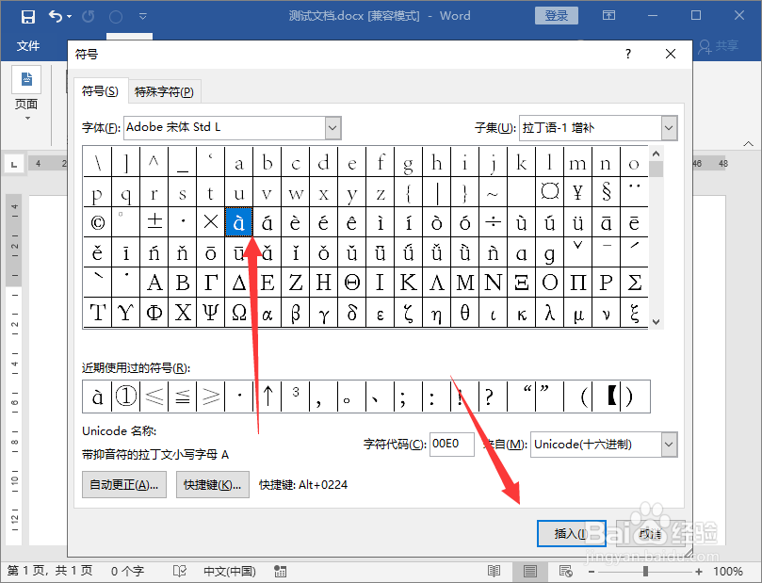Select recent symbol circled one ①
Viewport: 762px width, 583px height.
[126, 397]
